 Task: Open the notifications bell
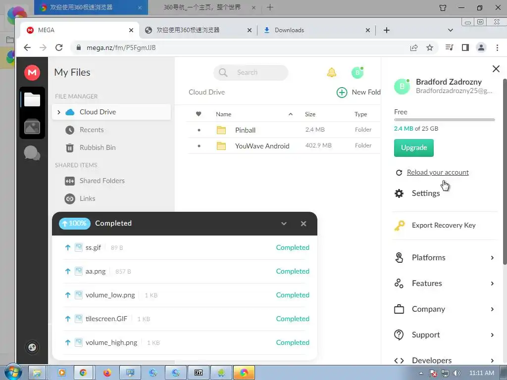point(331,72)
